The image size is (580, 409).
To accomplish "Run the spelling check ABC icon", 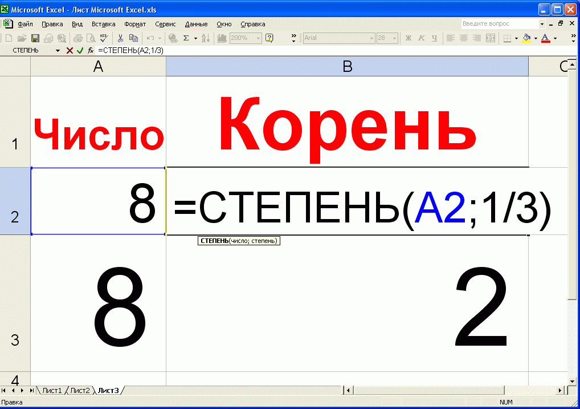I will coord(104,38).
